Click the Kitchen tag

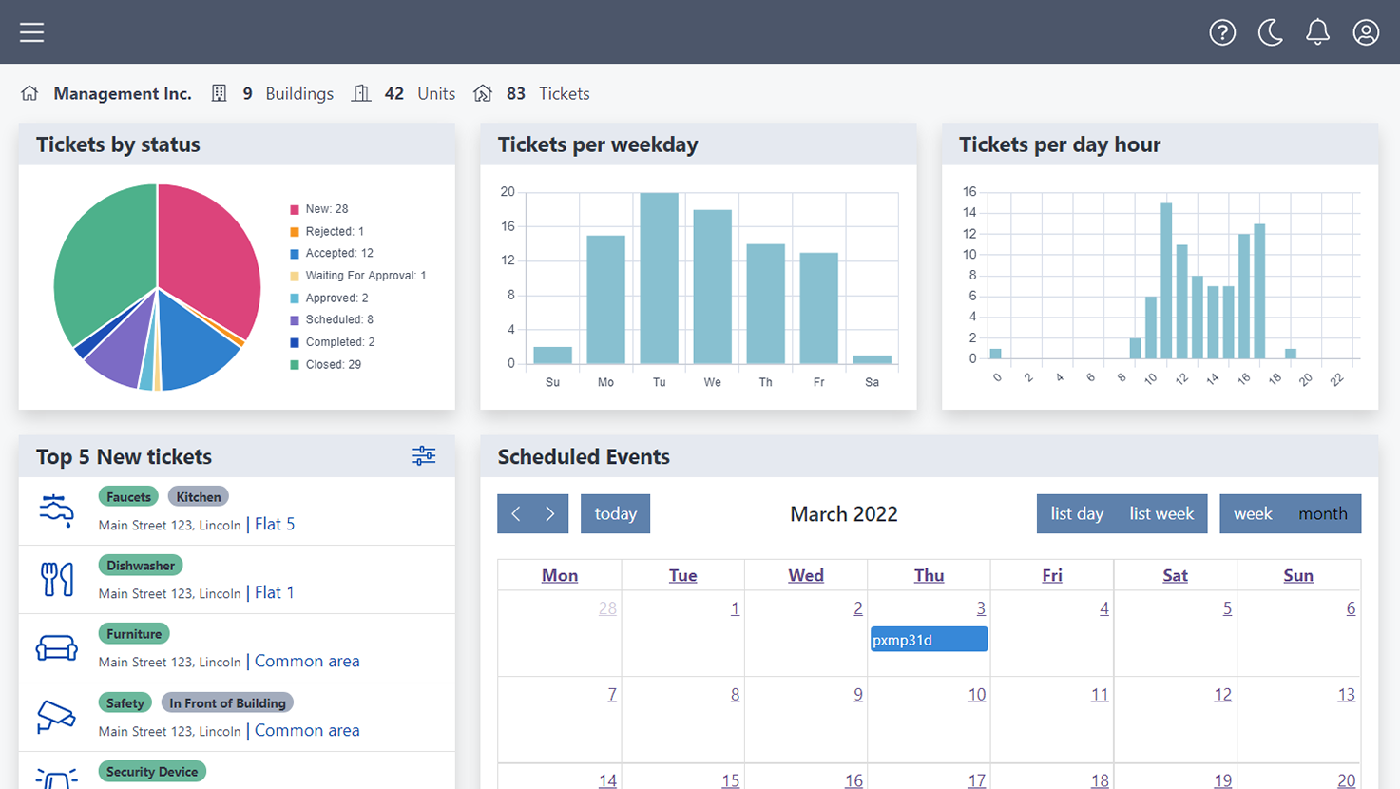pos(198,496)
